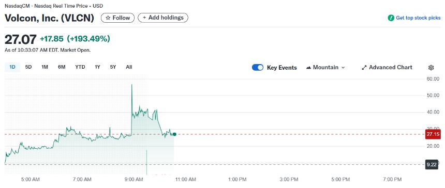Open Get top stock picks link
The image size is (445, 188).
(x=418, y=18)
